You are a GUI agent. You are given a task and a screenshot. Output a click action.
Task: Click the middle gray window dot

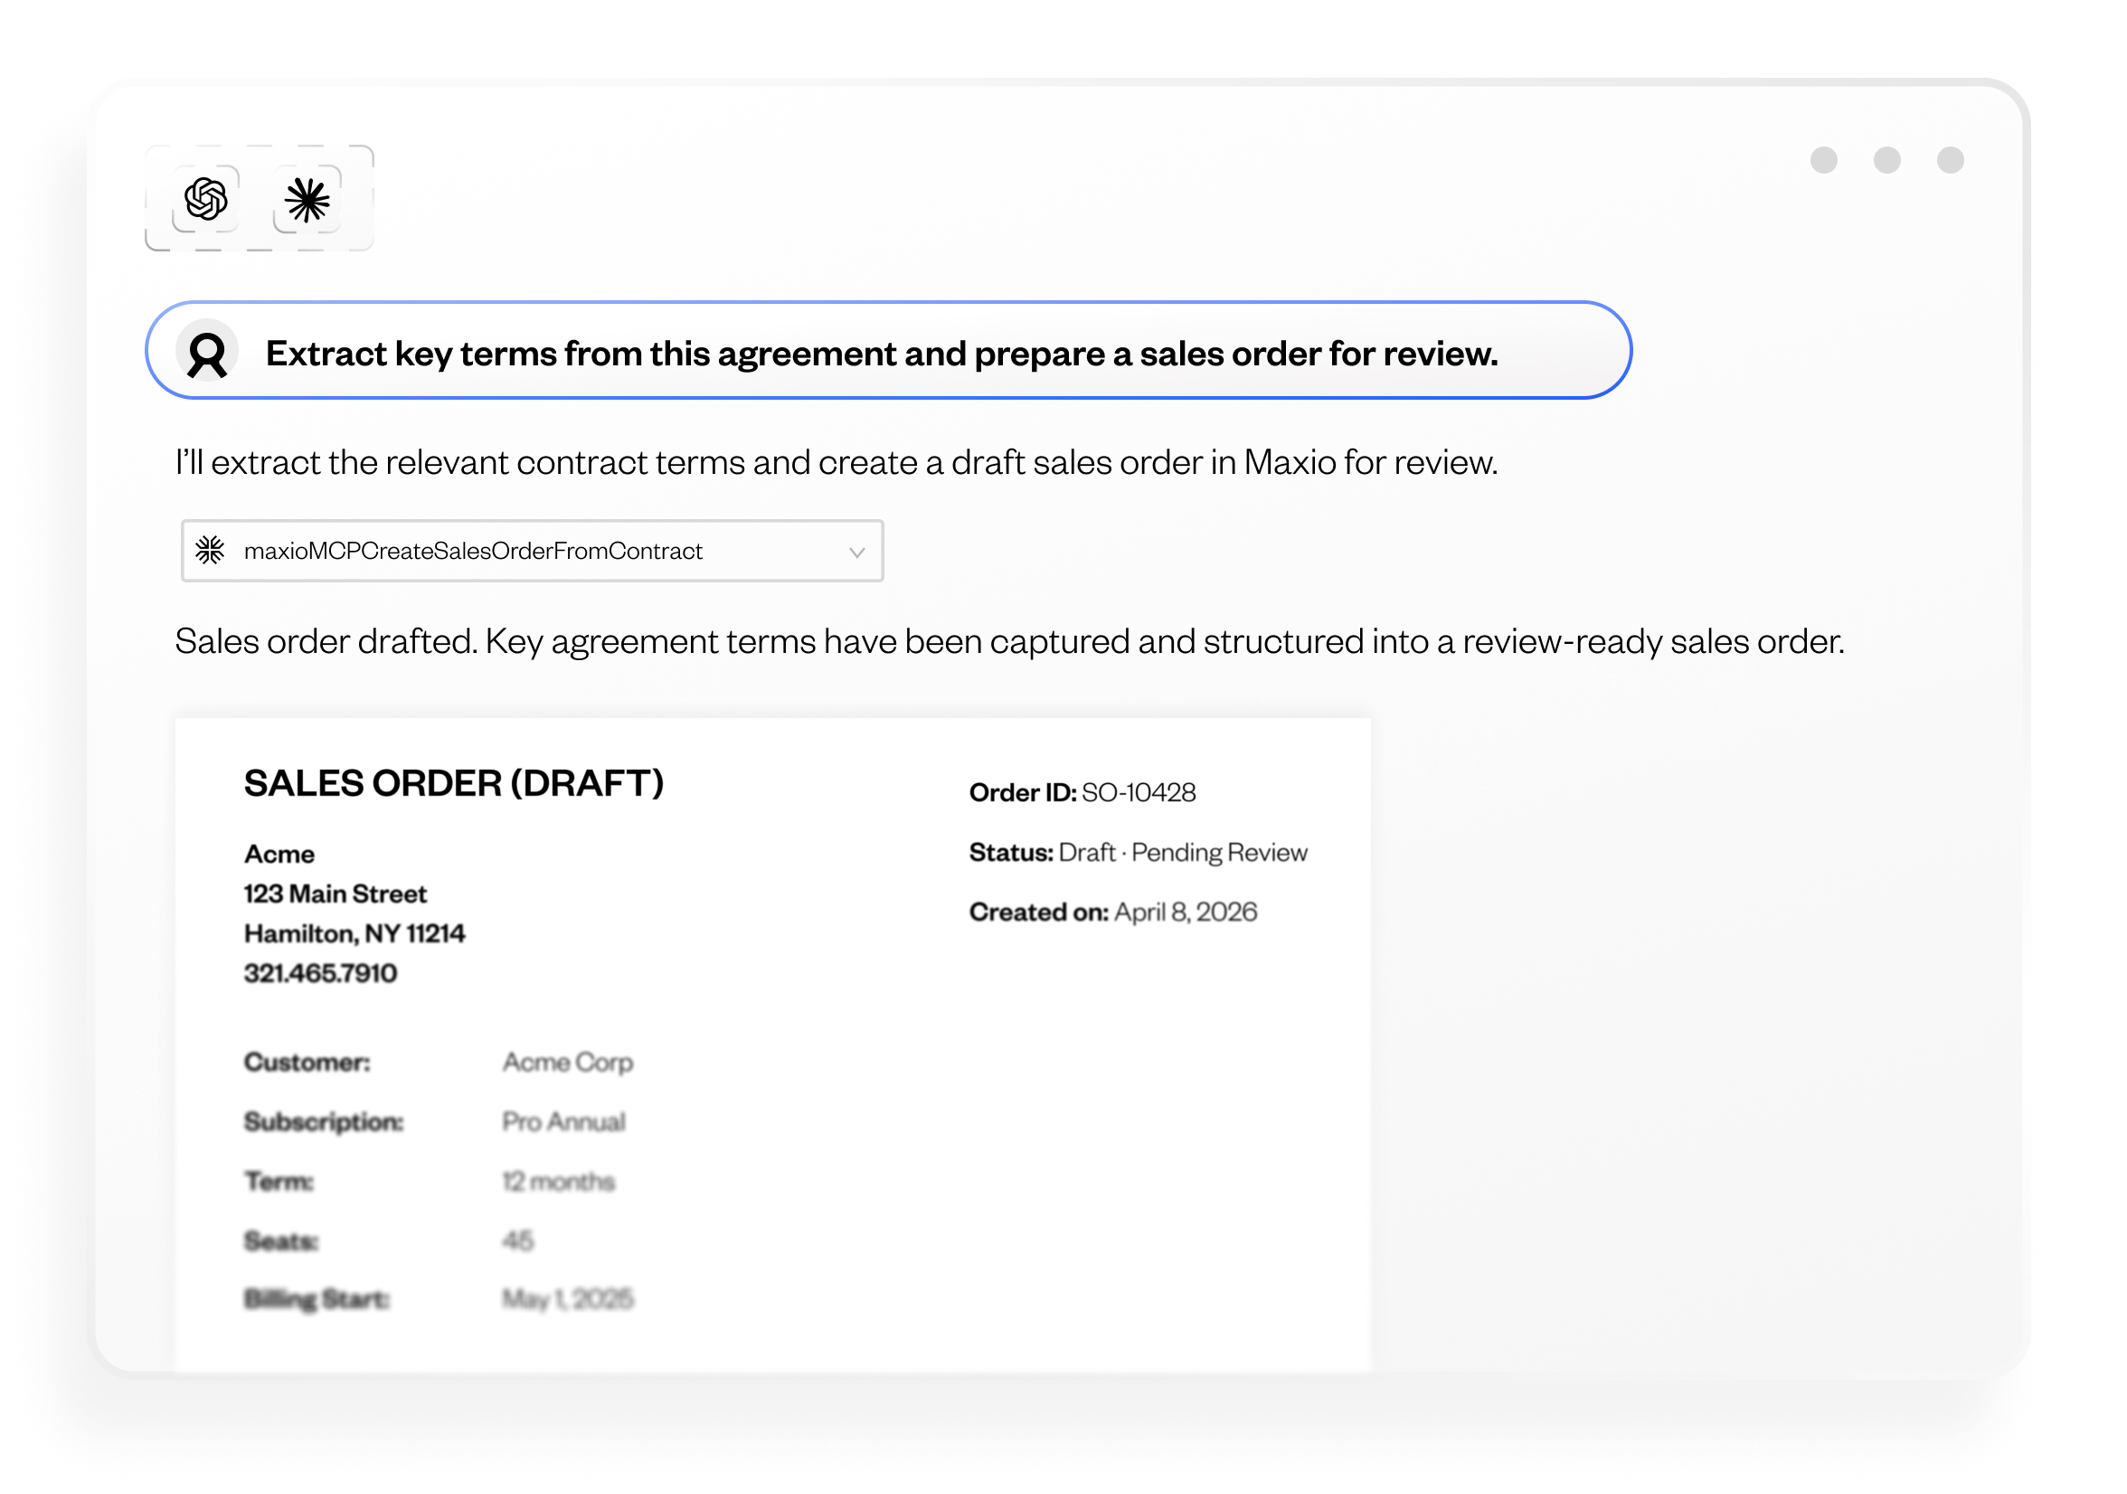[1886, 160]
